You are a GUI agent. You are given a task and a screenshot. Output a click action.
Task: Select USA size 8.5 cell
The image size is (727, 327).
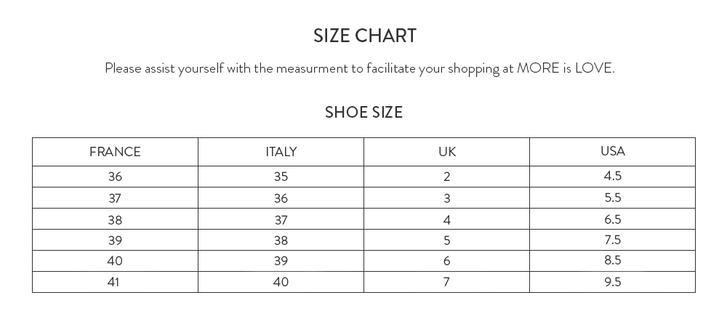(612, 260)
